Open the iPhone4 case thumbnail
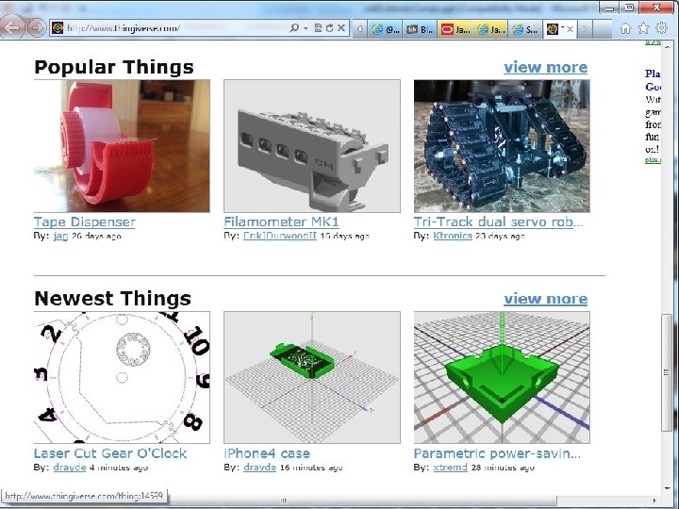Viewport: 679px width, 509px height. (x=312, y=377)
